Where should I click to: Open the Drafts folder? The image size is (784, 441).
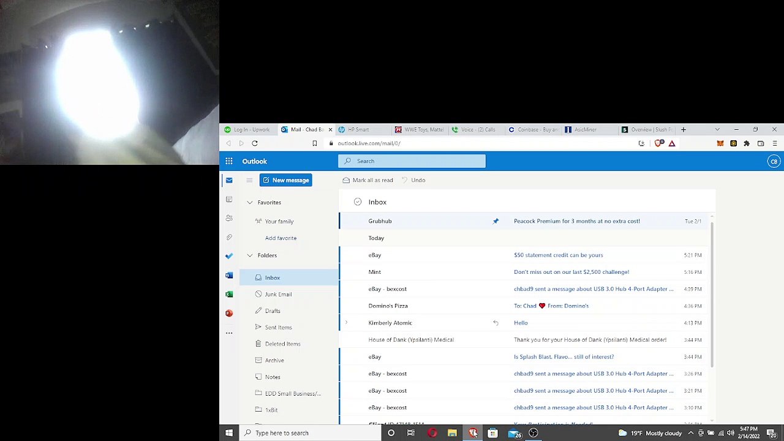pyautogui.click(x=289, y=311)
